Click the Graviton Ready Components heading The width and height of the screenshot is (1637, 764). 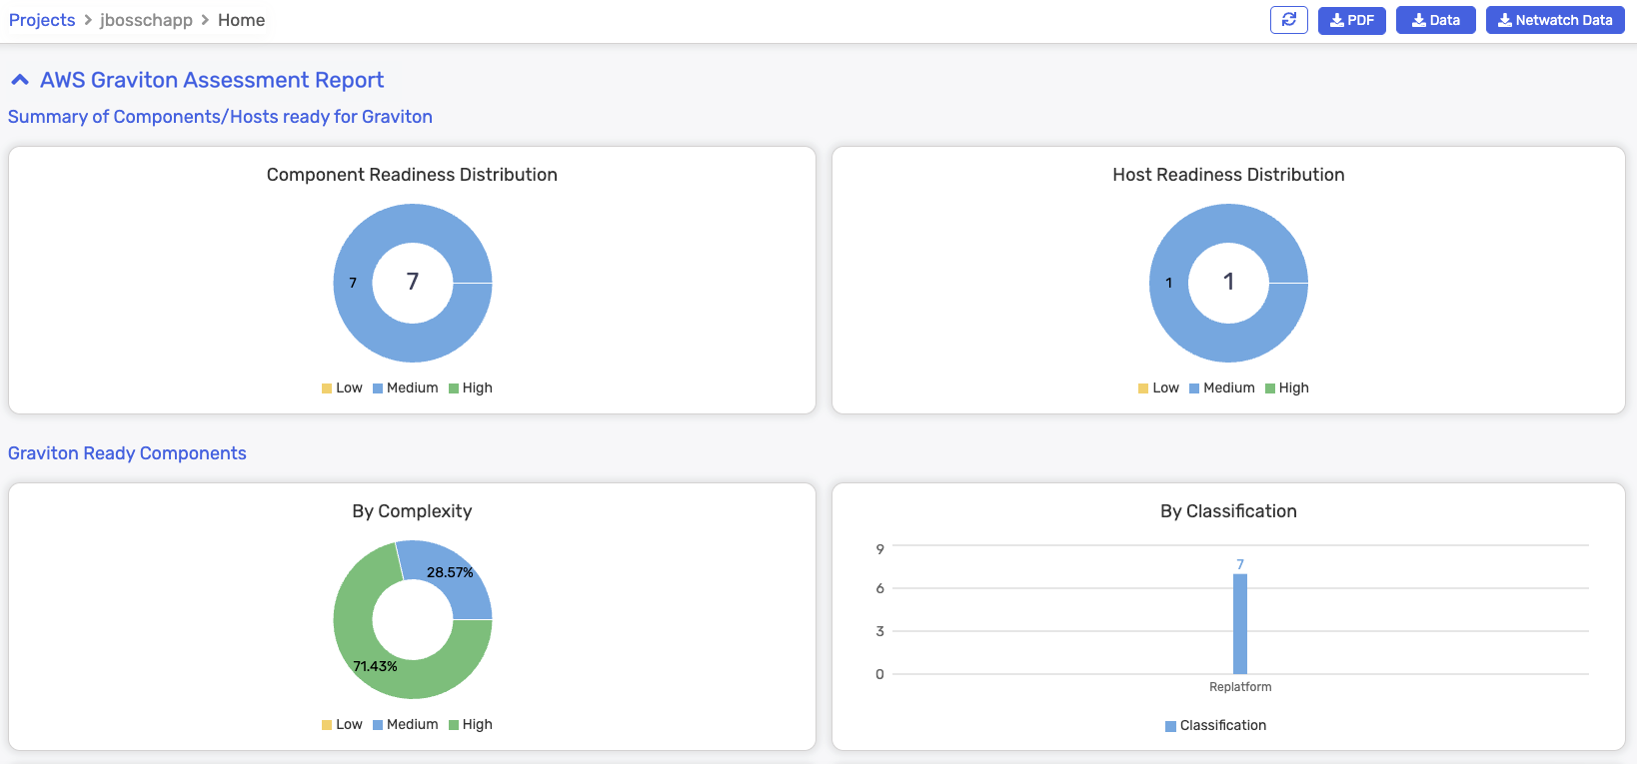[x=127, y=453]
